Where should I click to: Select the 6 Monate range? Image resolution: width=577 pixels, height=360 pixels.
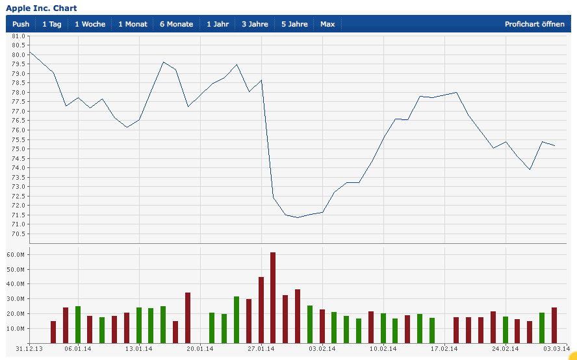(x=177, y=24)
